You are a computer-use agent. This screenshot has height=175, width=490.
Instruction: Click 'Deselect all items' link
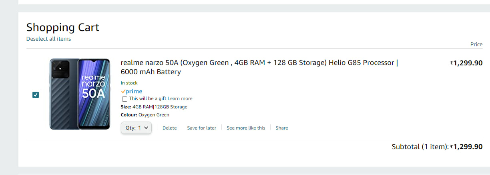pos(48,39)
